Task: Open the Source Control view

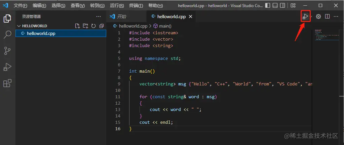Action: point(7,51)
